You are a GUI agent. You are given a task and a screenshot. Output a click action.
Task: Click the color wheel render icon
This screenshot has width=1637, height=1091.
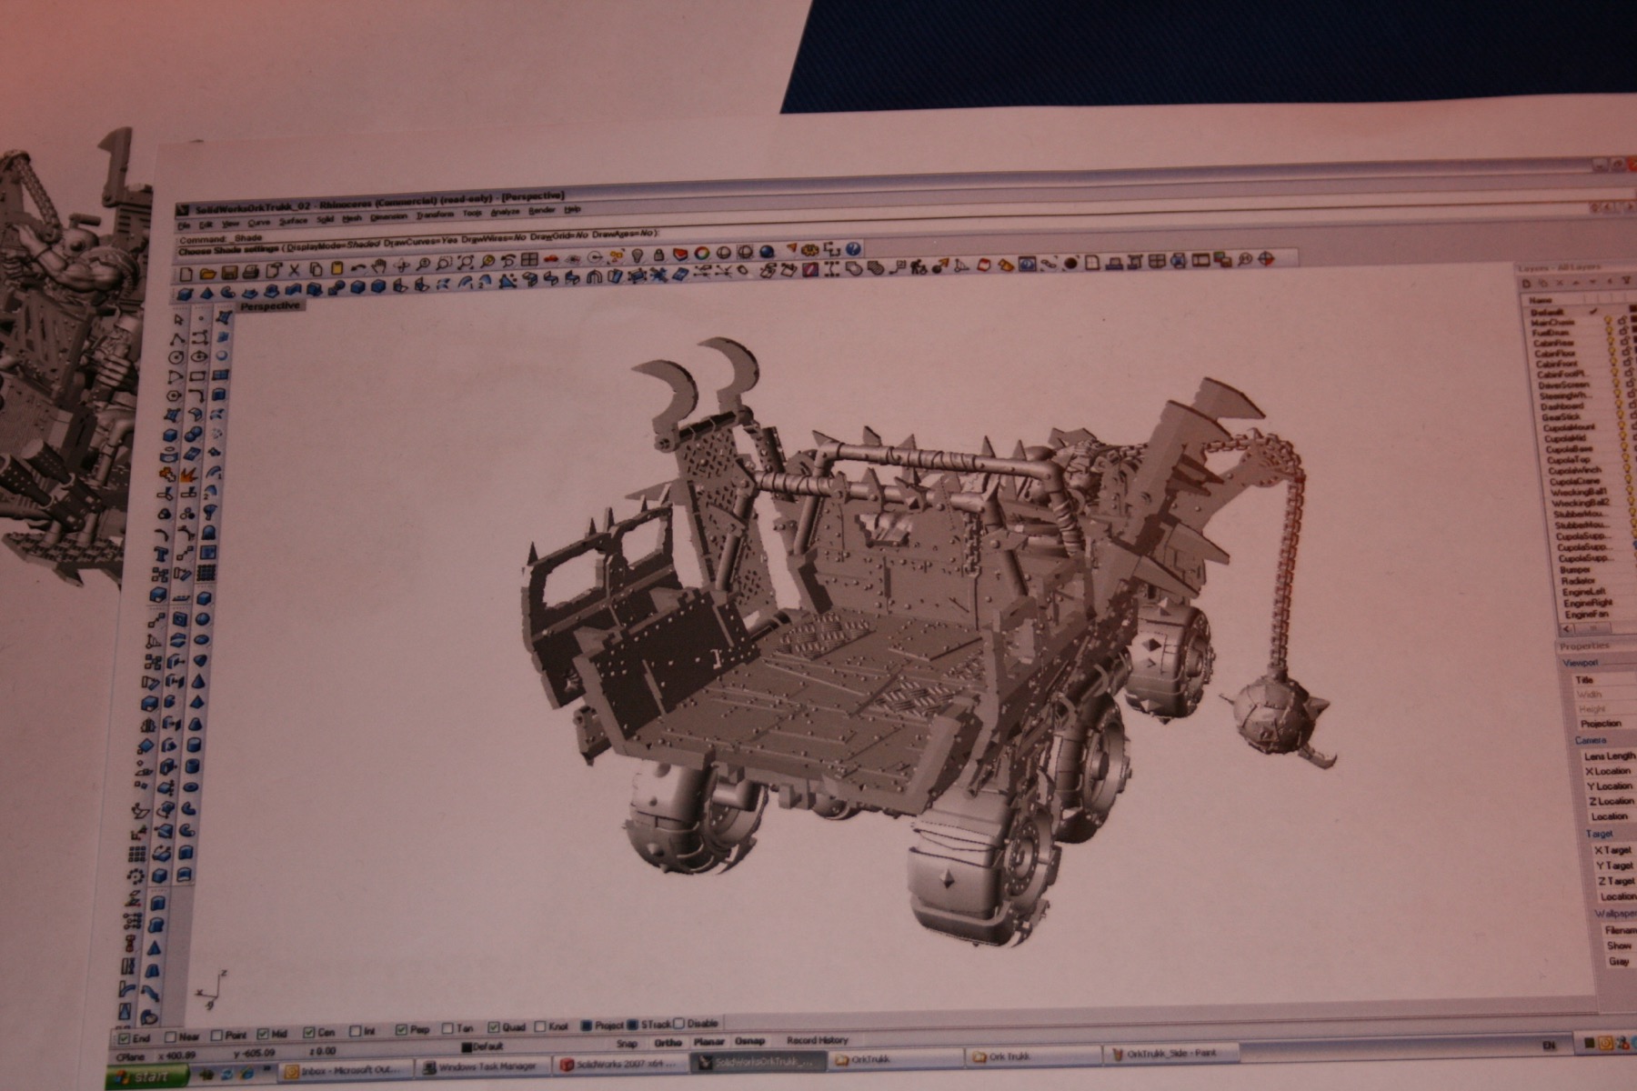pos(701,254)
